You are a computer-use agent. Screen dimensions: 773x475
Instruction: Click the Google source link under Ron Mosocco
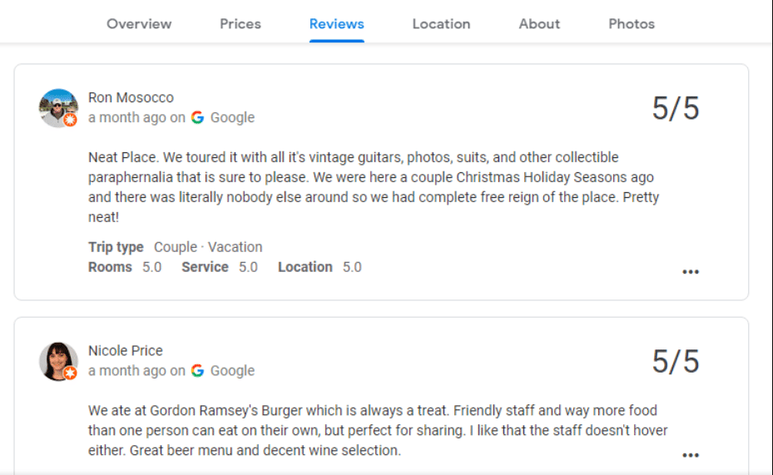tap(232, 117)
